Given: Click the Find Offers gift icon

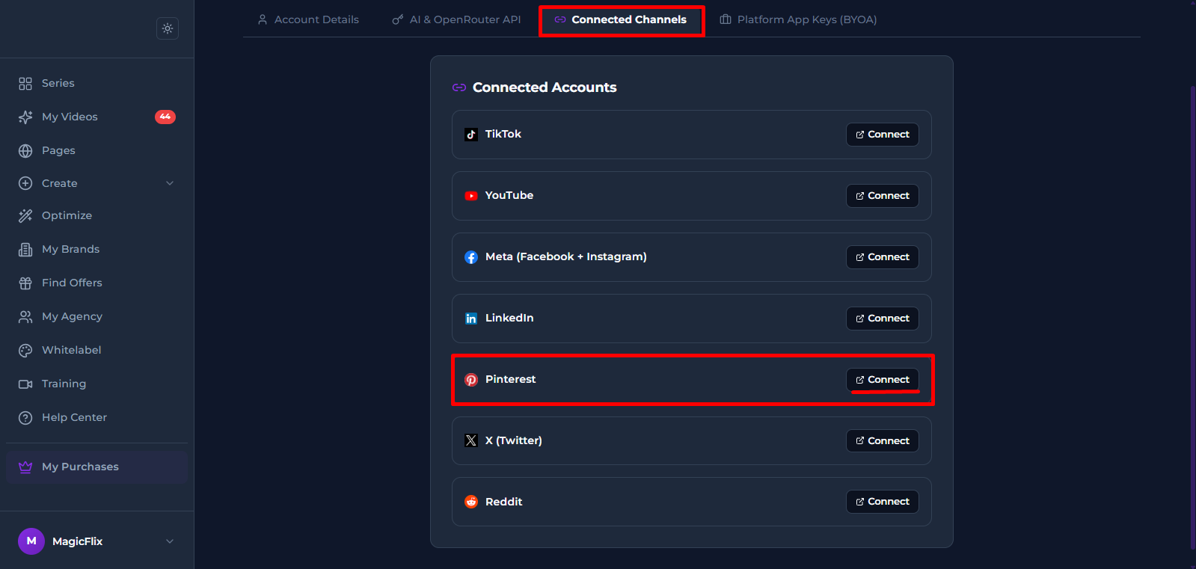Looking at the screenshot, I should click(25, 283).
